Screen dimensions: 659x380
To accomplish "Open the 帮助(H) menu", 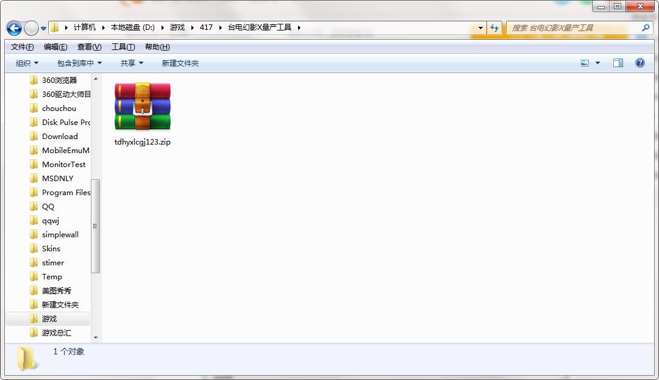I will point(158,46).
